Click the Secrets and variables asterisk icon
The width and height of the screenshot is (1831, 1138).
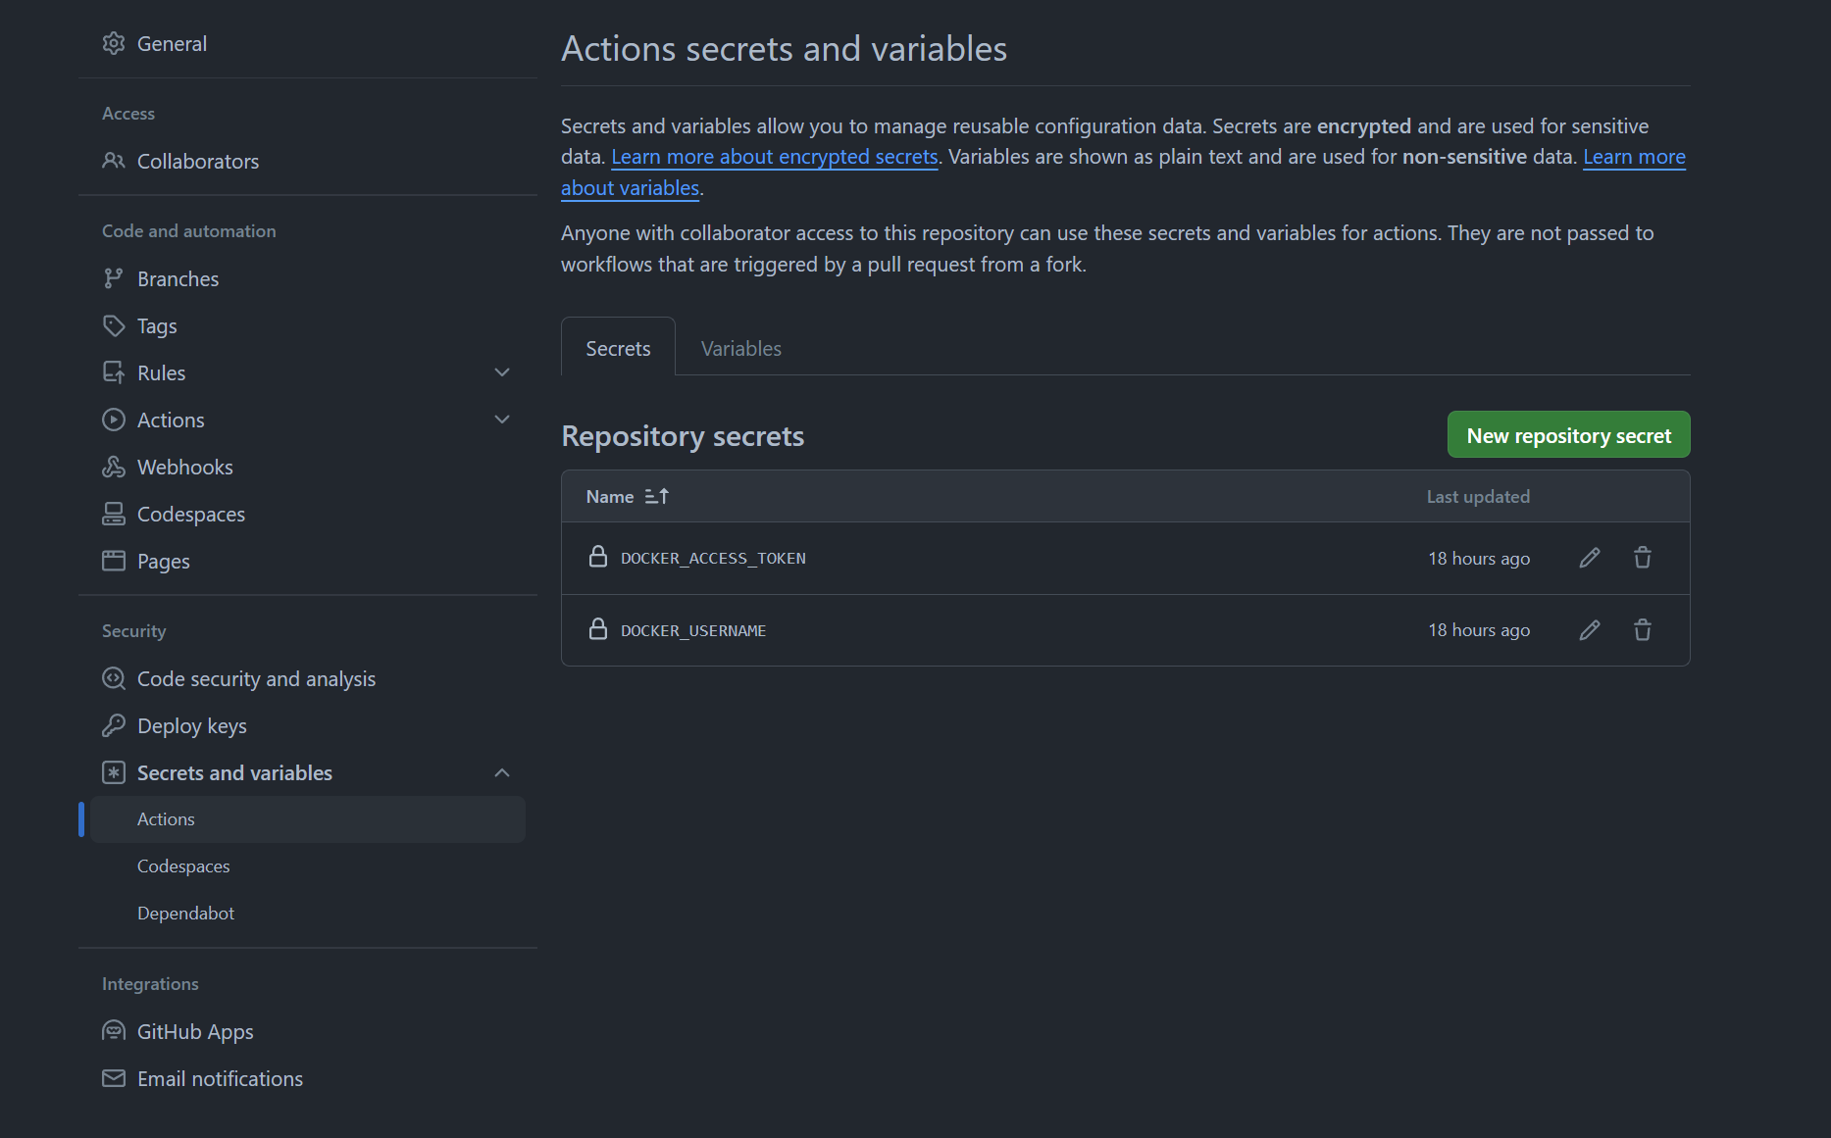[114, 772]
